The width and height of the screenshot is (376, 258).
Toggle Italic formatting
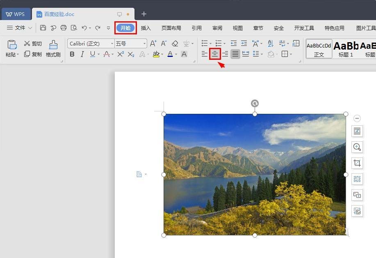click(x=82, y=54)
